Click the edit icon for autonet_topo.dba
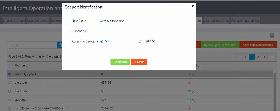280x111 pixels. click(189, 74)
